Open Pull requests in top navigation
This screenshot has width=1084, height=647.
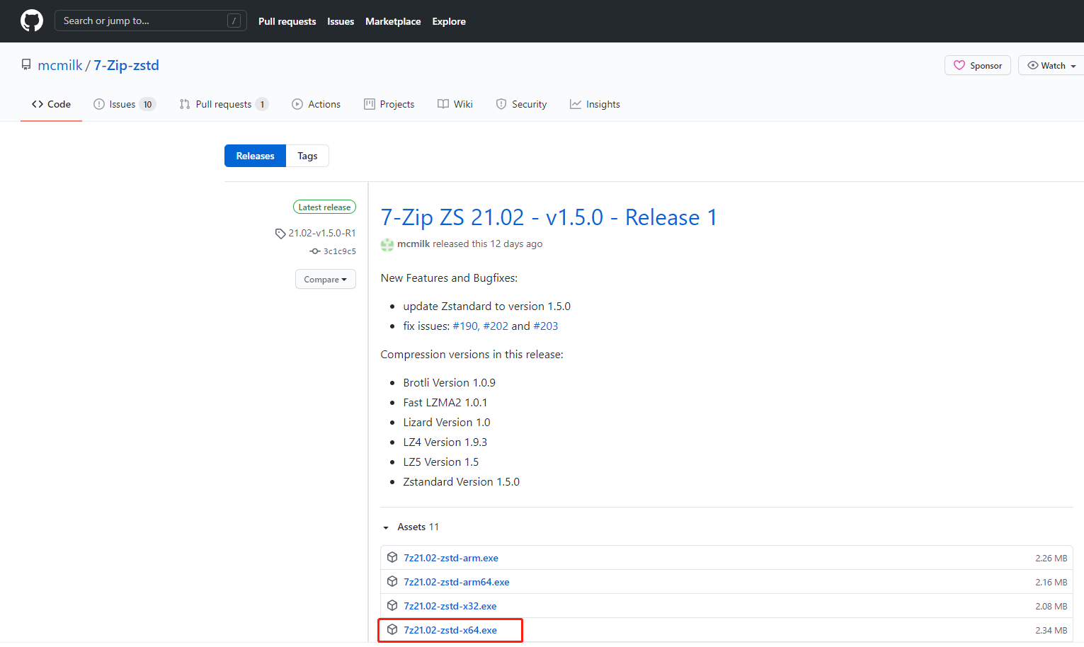click(287, 21)
